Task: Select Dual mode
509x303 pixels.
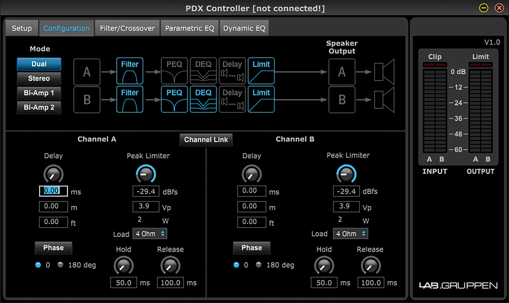Action: [x=39, y=64]
